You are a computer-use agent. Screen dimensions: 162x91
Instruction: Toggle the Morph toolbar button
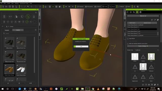(x=112, y=7)
